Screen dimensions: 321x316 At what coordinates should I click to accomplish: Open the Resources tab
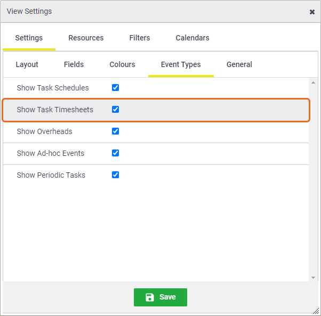(x=86, y=38)
